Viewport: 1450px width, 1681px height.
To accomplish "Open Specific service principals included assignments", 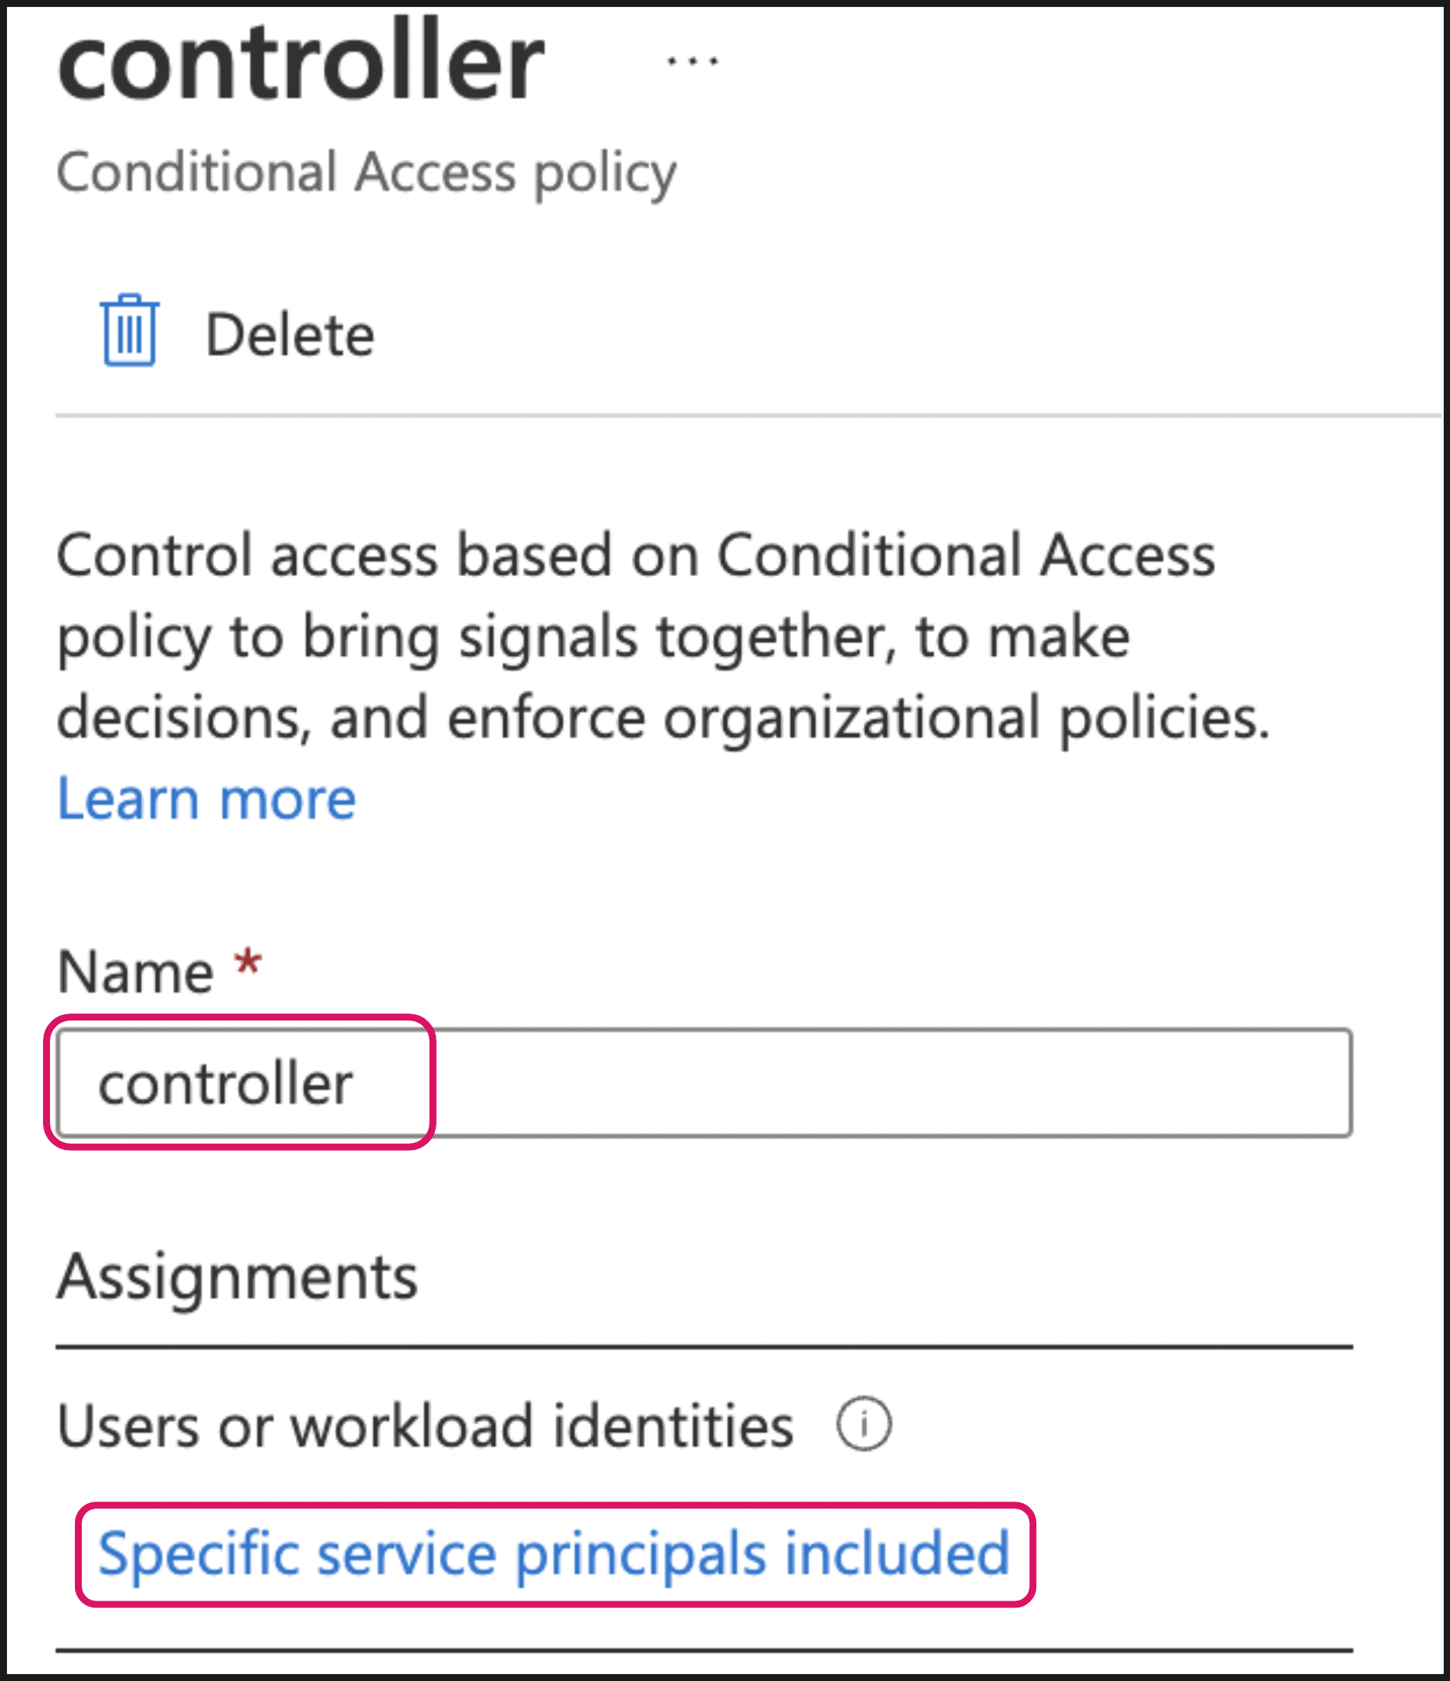I will click(552, 1555).
